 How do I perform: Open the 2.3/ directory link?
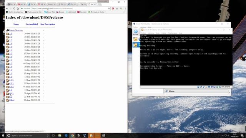tap(10, 44)
